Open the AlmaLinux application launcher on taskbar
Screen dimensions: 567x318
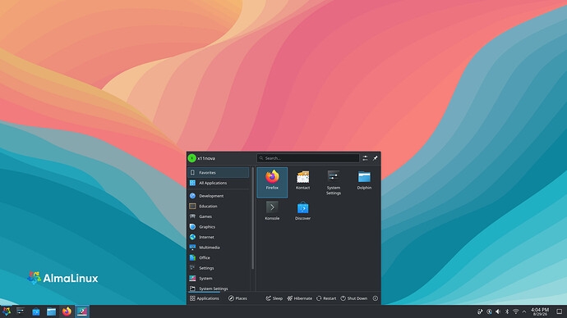[x=7, y=311]
